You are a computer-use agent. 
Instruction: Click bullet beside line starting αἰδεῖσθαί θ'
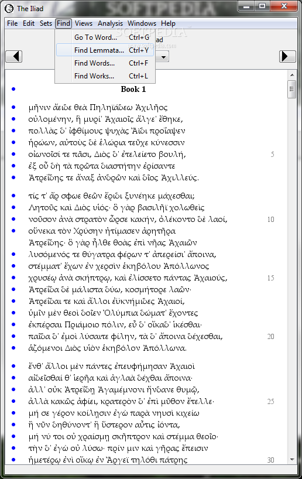coord(13,378)
